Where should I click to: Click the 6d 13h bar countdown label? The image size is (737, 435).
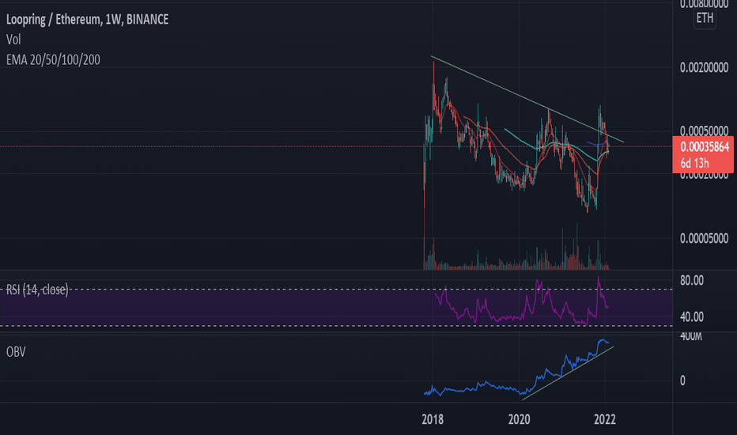tap(694, 164)
